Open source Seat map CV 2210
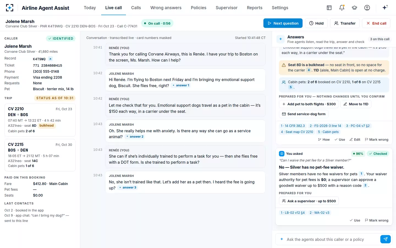 297,132
